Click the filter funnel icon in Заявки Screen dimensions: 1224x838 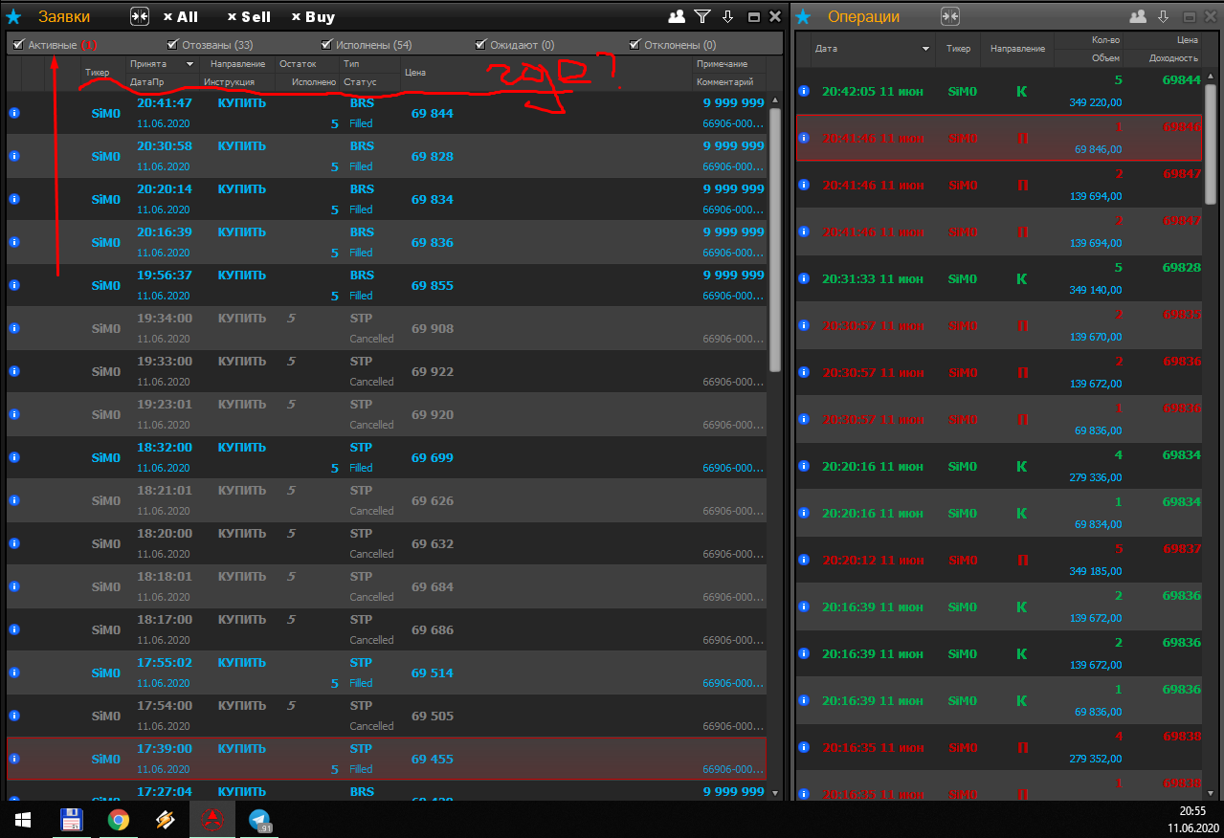pyautogui.click(x=702, y=16)
